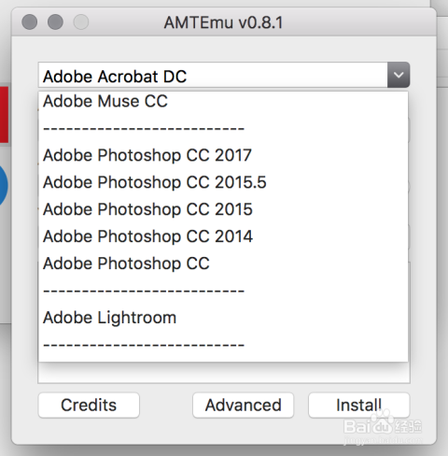
Task: Select Adobe Muse CC from the list
Action: coord(223,101)
